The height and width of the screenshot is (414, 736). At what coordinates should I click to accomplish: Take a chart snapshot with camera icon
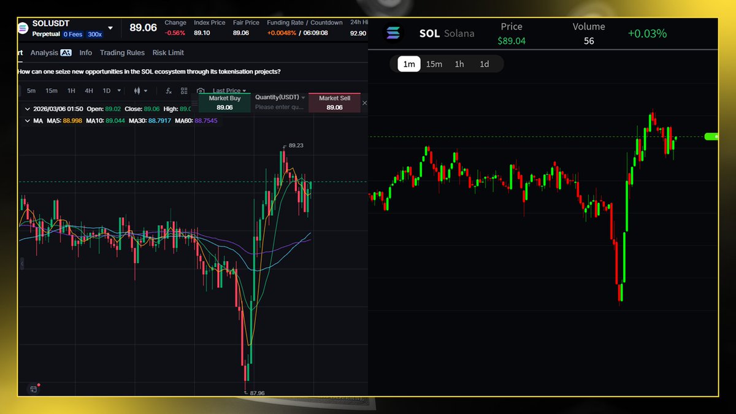(200, 91)
